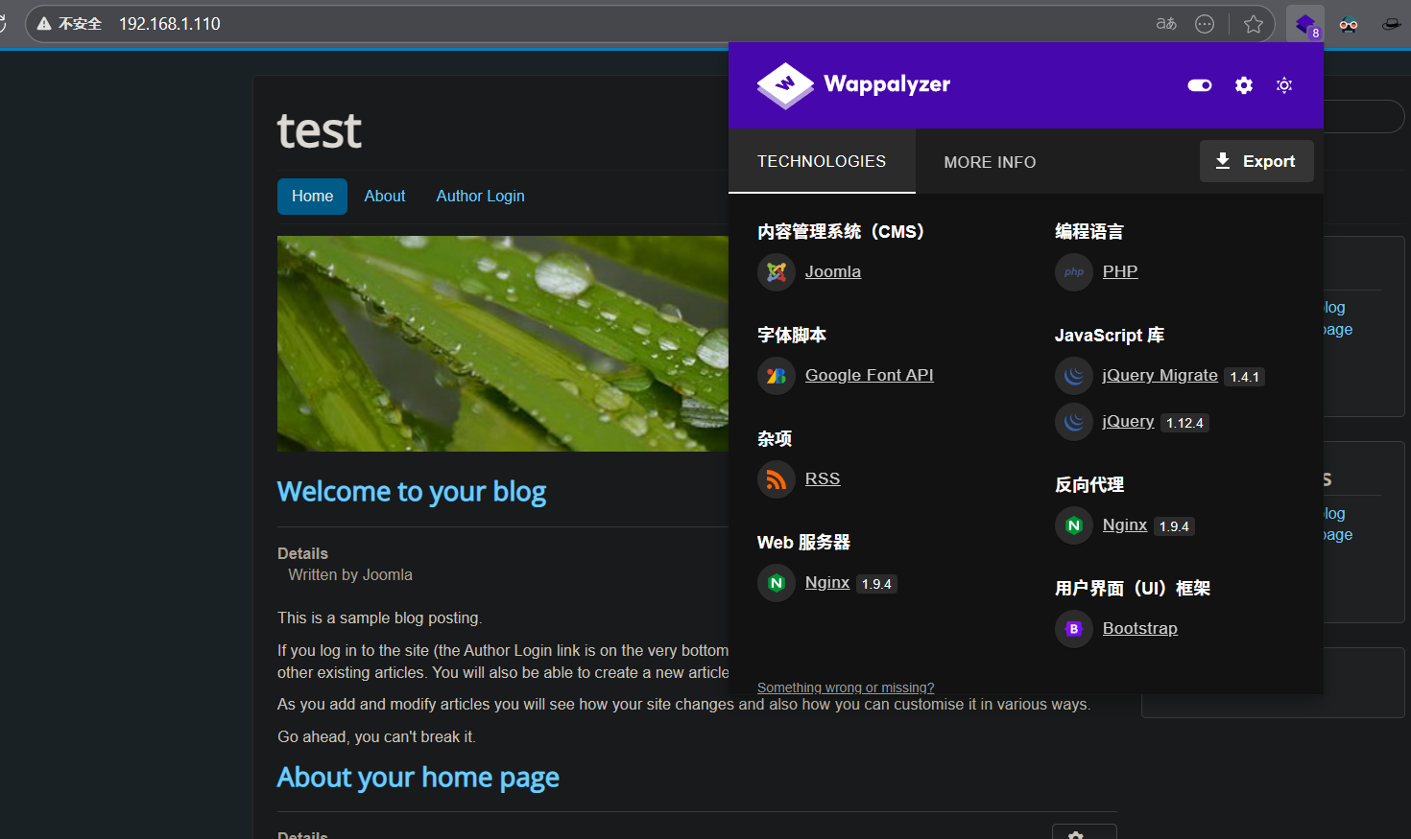This screenshot has width=1411, height=839.
Task: Go to the Home menu item
Action: pos(312,197)
